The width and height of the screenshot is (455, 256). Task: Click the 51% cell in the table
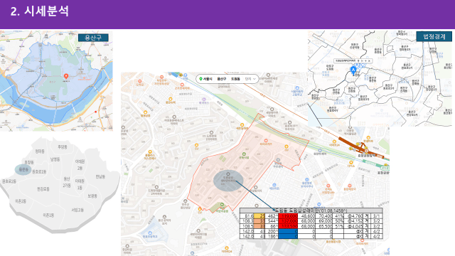pyautogui.click(x=338, y=226)
